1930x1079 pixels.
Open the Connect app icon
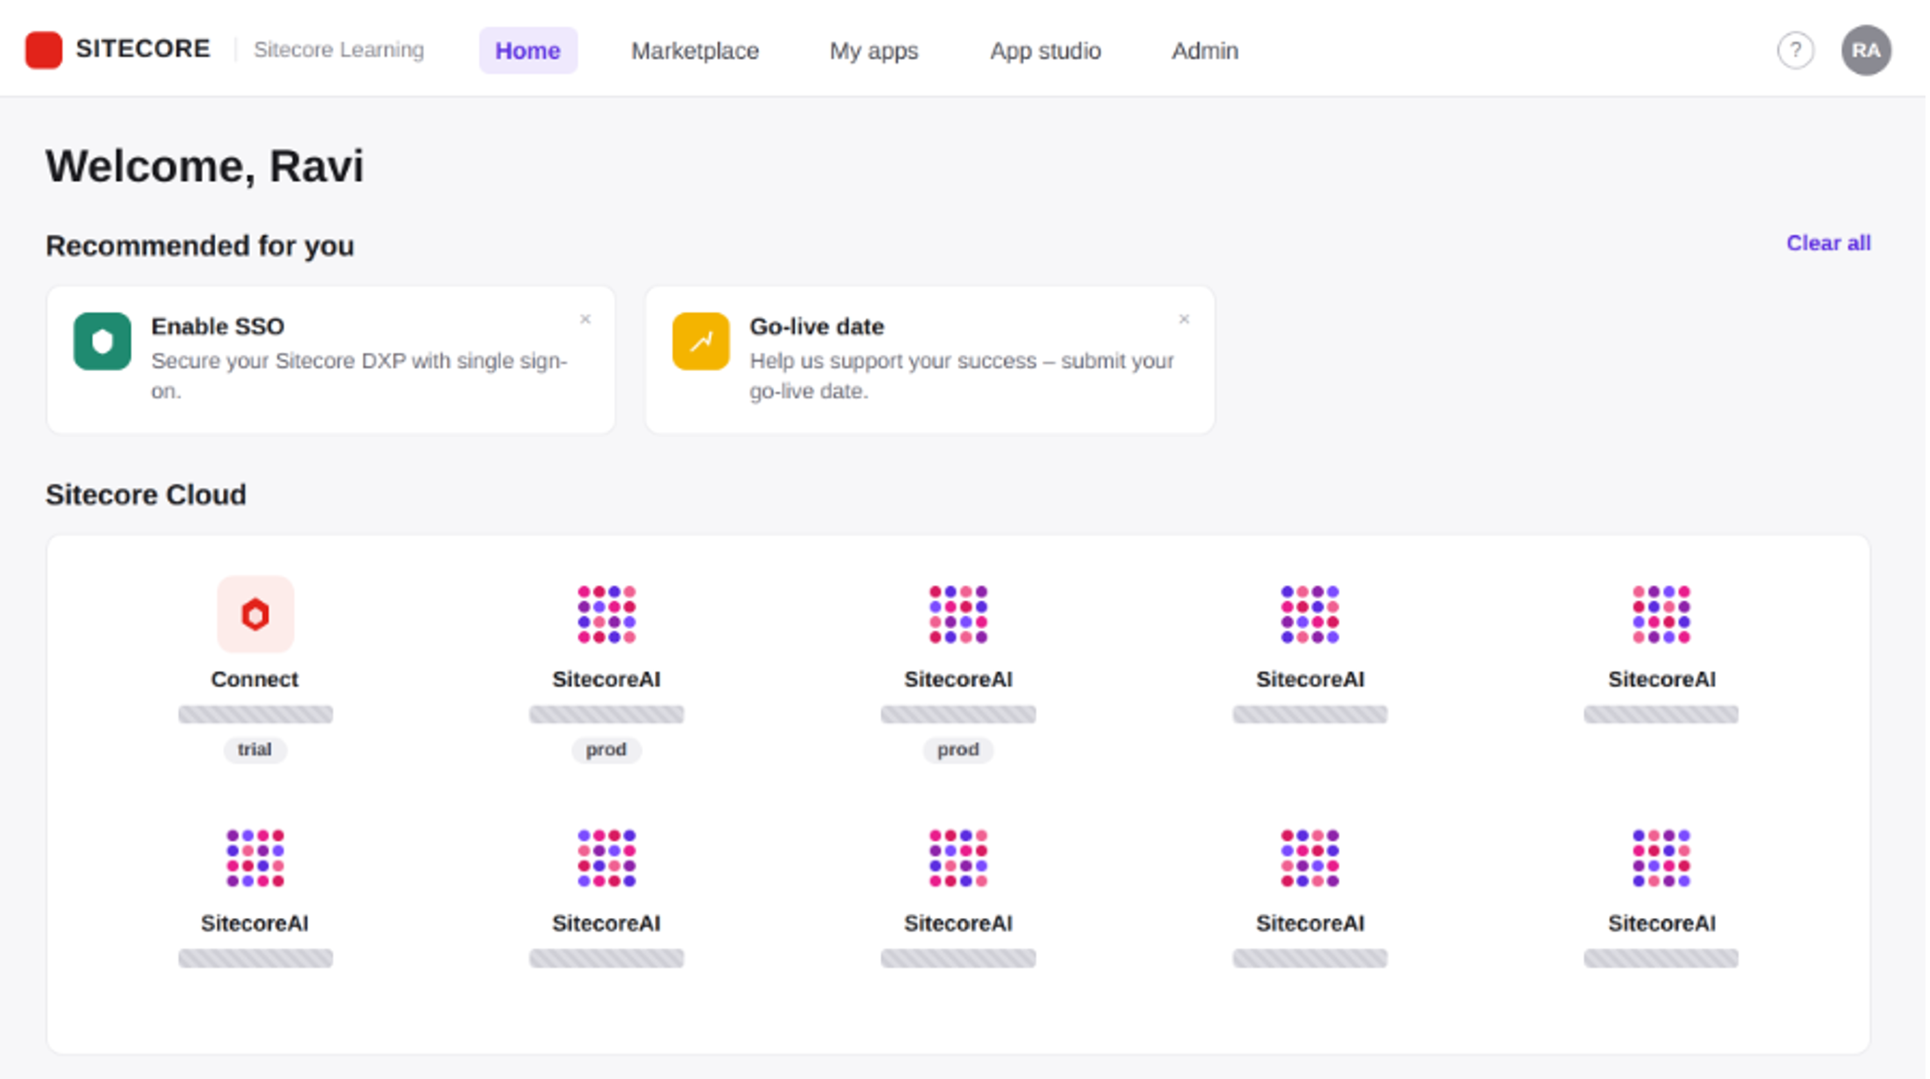tap(255, 615)
